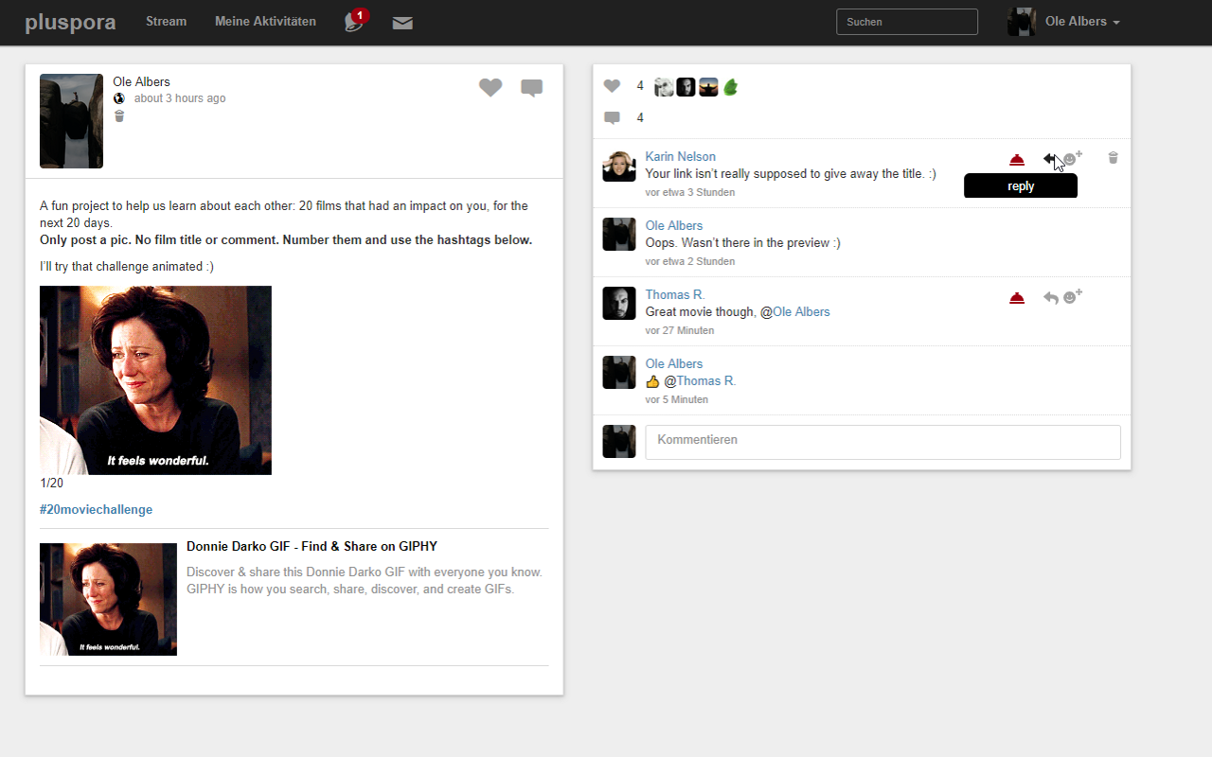Viewport: 1212px width, 757px height.
Task: Add a reaction to Thomas R.'s comment
Action: pos(1072,296)
